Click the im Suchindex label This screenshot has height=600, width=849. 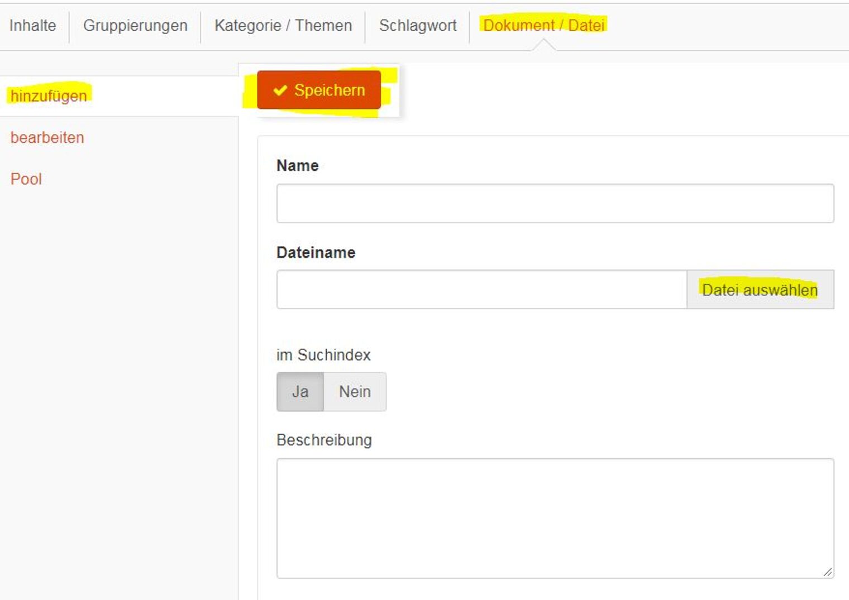click(324, 355)
